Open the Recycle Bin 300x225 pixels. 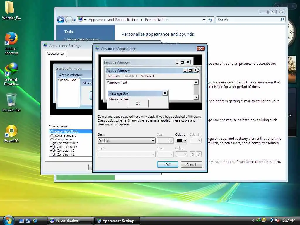click(11, 103)
